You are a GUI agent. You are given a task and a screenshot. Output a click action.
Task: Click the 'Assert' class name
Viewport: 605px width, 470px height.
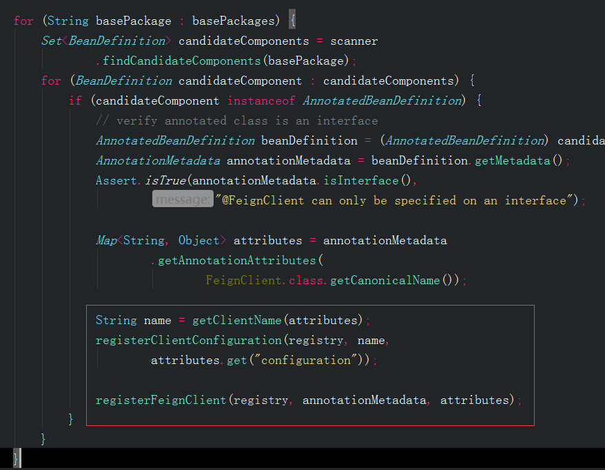(116, 181)
